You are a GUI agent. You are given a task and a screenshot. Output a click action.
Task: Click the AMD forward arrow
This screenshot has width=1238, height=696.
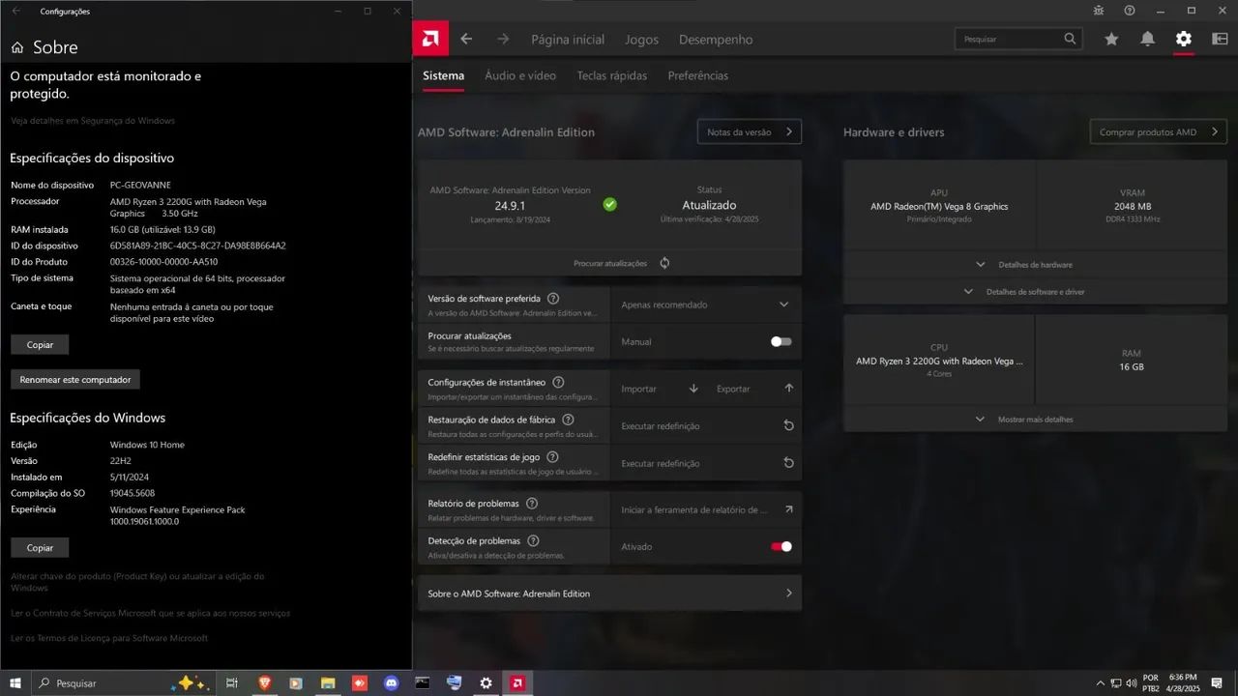[502, 39]
